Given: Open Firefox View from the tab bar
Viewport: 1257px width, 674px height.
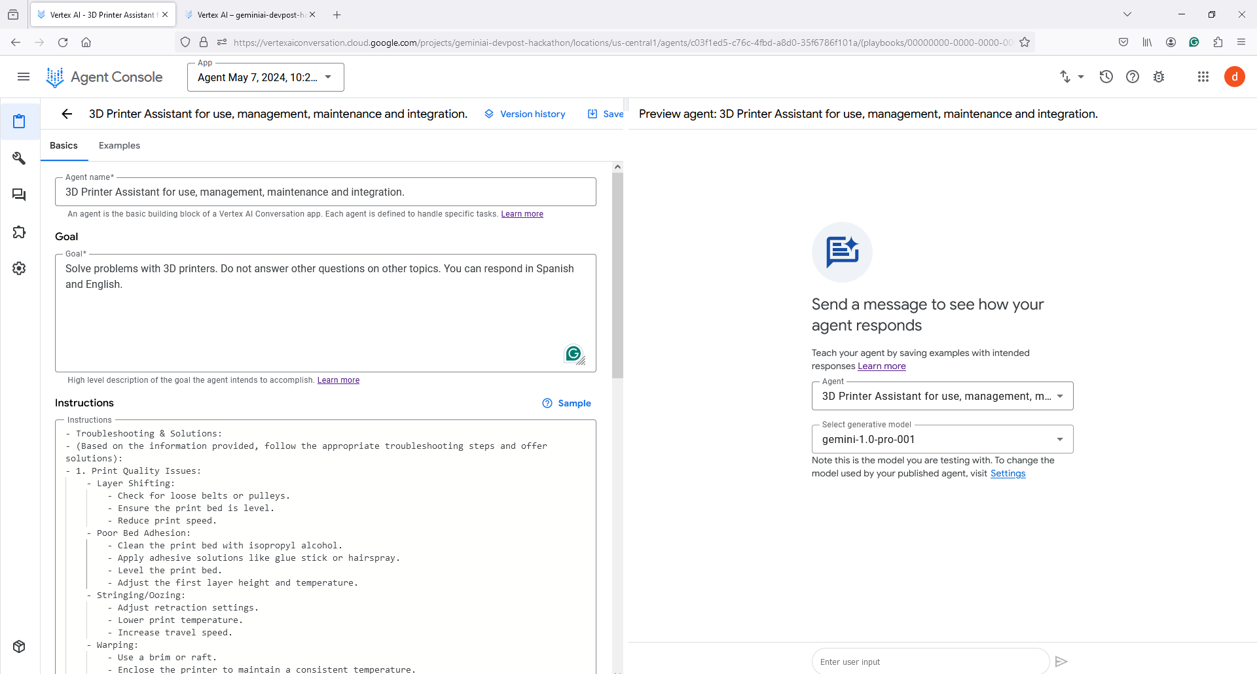Looking at the screenshot, I should click(13, 14).
